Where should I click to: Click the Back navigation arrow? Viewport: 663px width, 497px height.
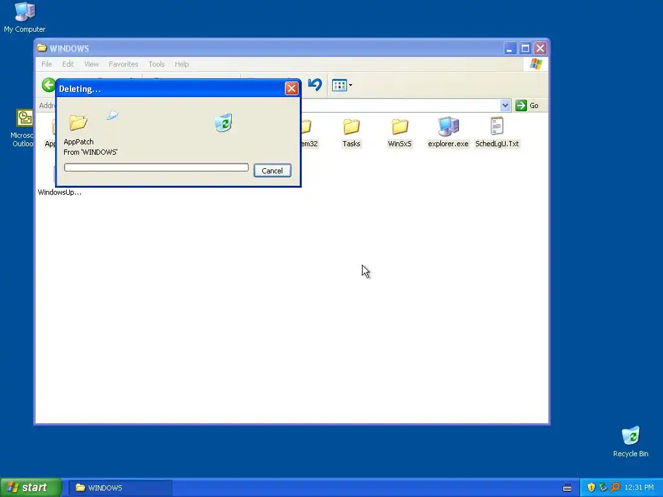point(49,85)
